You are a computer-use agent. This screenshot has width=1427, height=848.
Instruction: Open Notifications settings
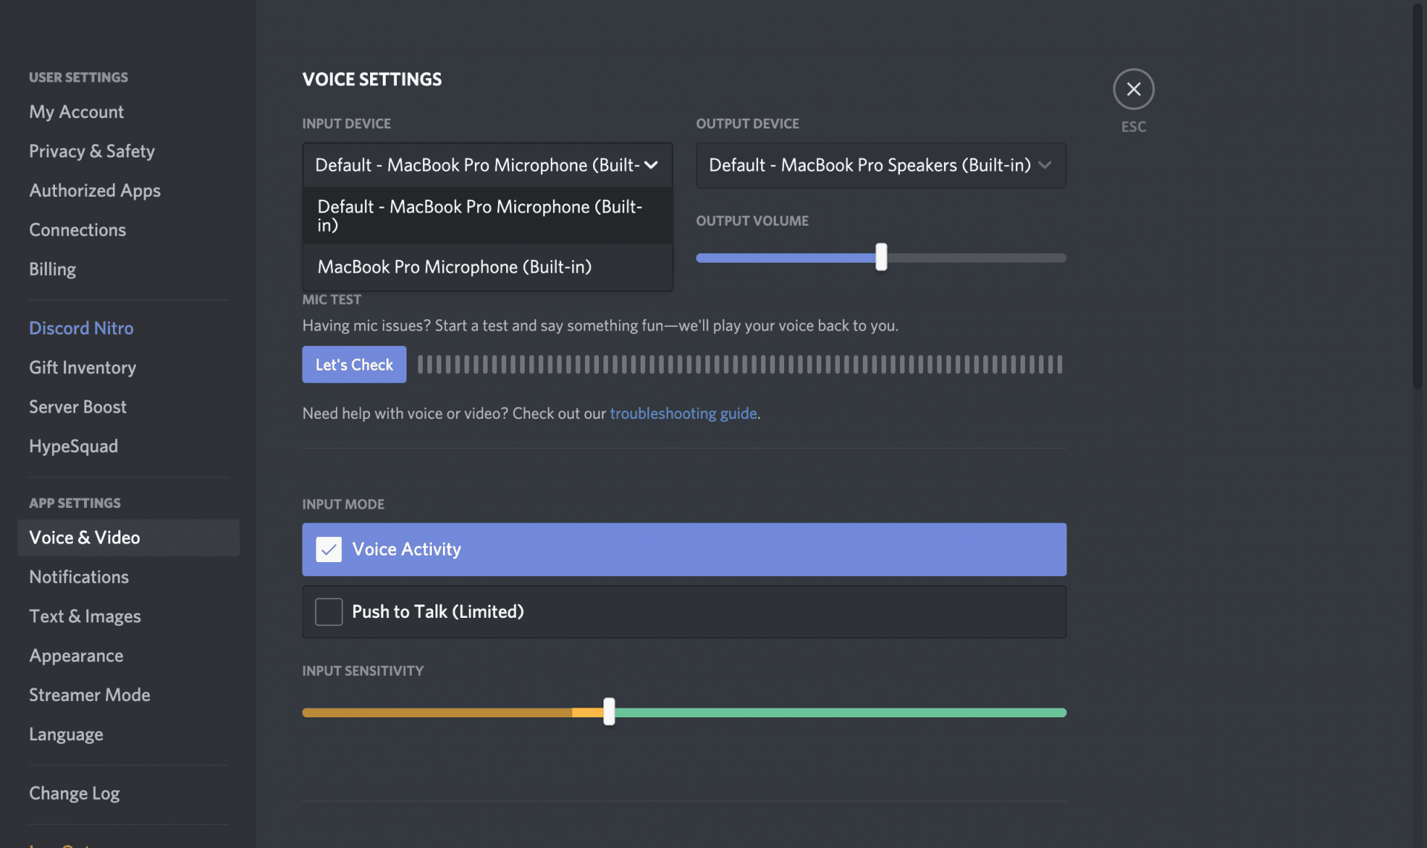point(79,577)
